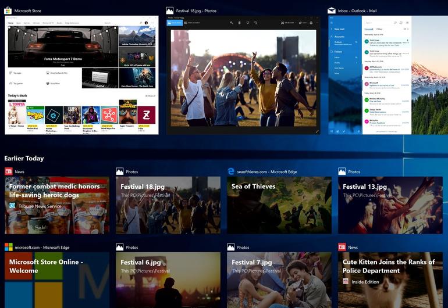
Task: Click Photos icon above Festival 6.jpg card
Action: tap(120, 247)
